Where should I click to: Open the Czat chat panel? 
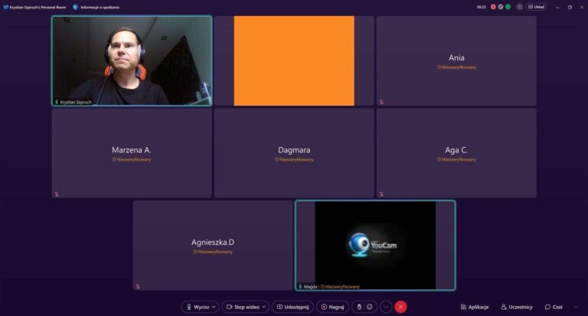click(x=554, y=307)
